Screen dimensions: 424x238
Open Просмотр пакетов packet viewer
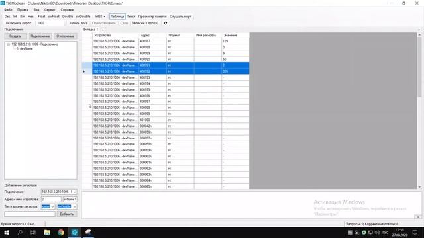click(152, 16)
